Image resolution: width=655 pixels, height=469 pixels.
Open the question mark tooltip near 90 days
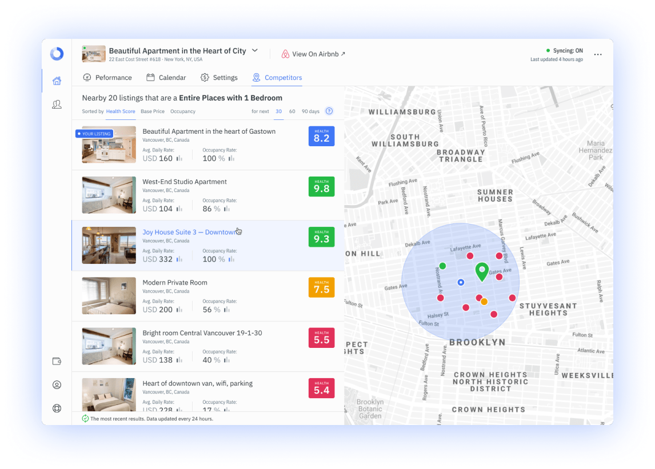point(329,111)
